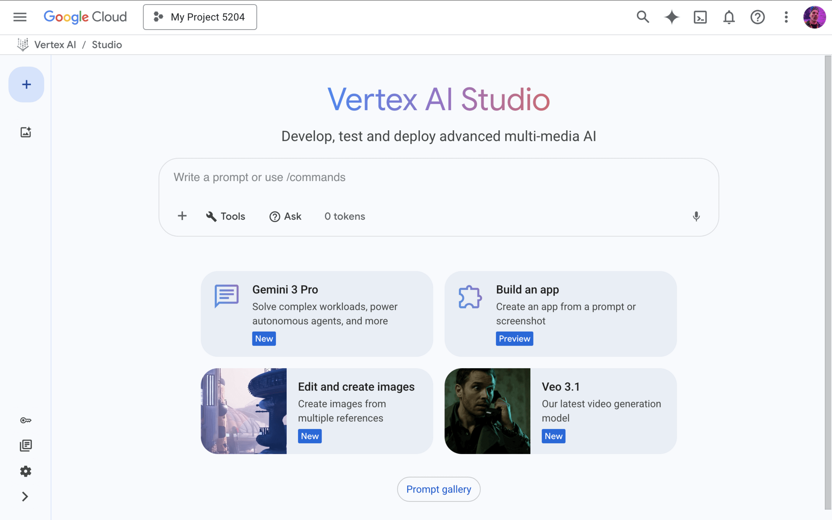Open the saved prompts library sidebar icon
The width and height of the screenshot is (832, 520).
[26, 446]
